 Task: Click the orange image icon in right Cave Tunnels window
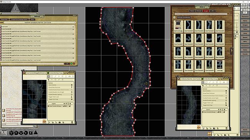(x=199, y=127)
